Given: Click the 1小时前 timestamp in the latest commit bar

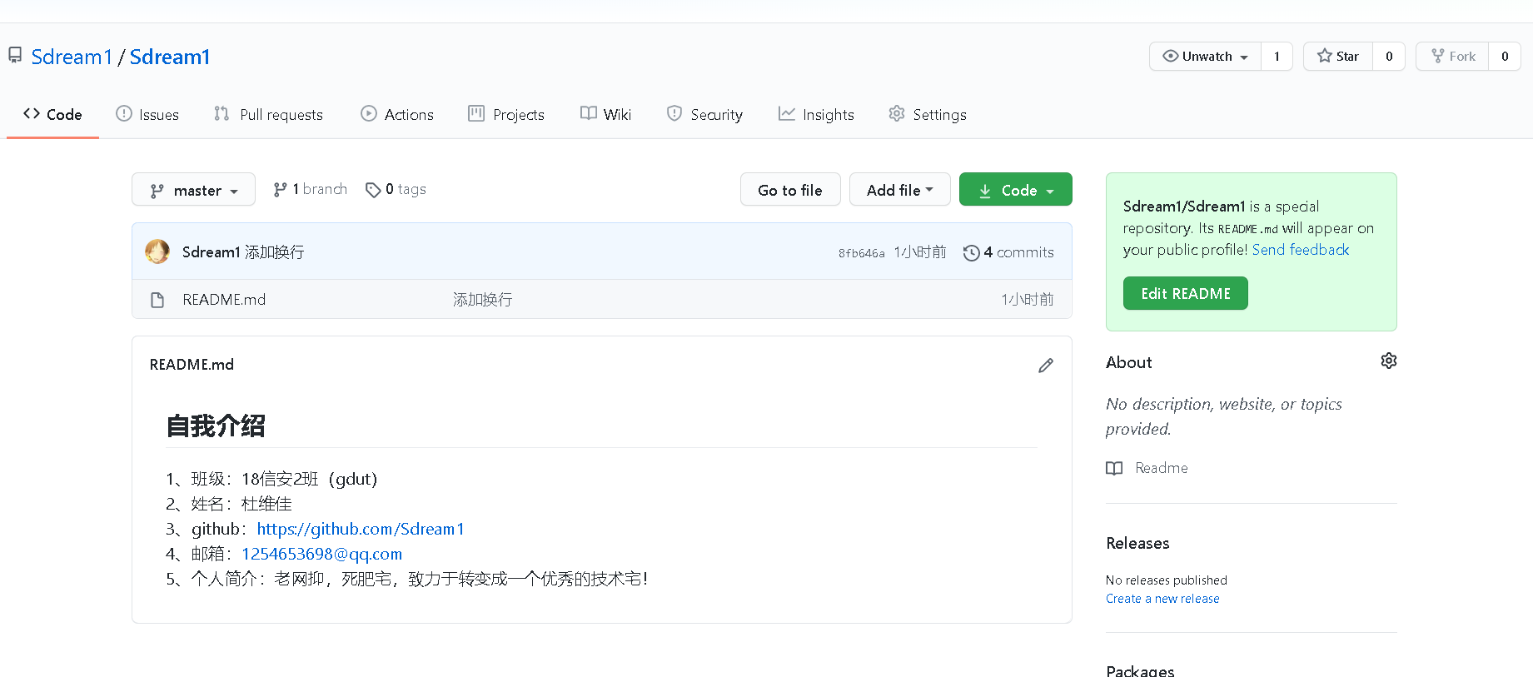Looking at the screenshot, I should pos(920,252).
